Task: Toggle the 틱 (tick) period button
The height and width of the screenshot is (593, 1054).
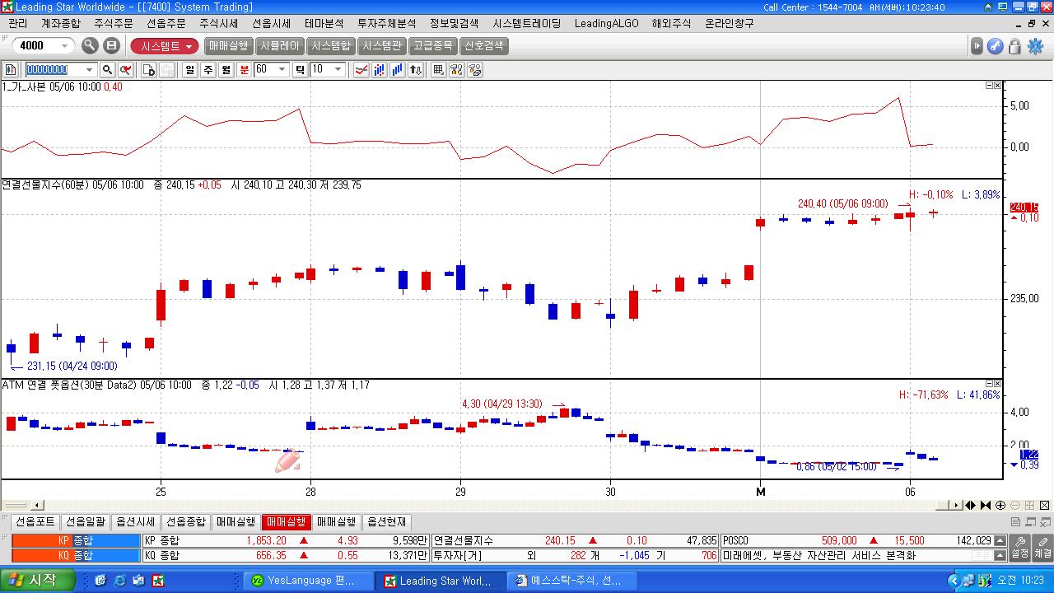Action: click(x=300, y=70)
